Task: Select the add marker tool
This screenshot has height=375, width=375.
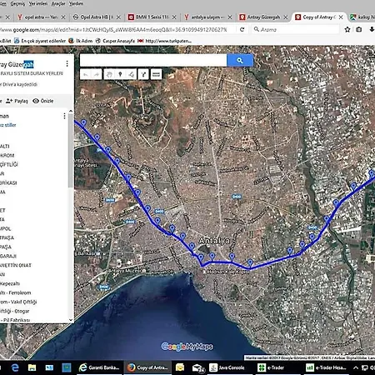Action: tap(120, 74)
